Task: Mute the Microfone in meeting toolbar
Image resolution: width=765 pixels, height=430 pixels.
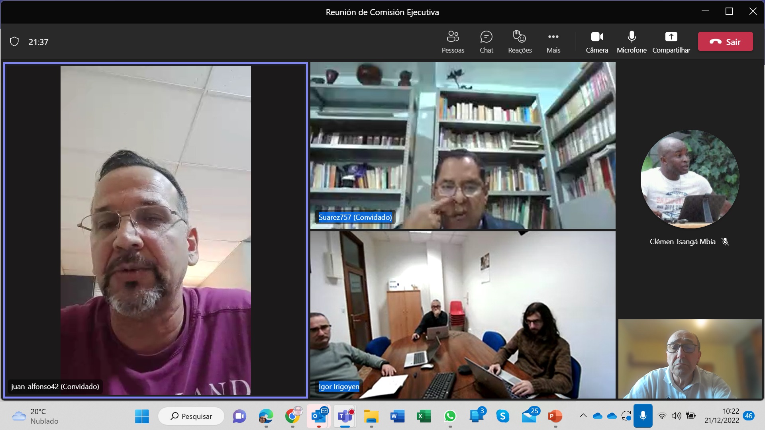Action: 632,42
